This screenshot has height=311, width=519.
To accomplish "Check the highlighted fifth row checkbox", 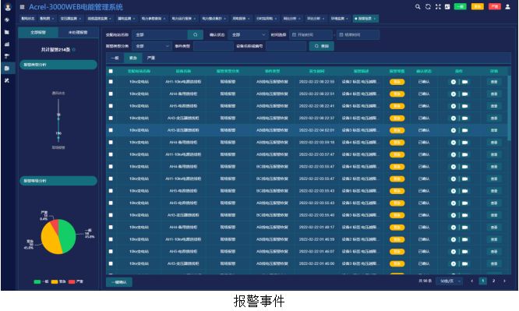I will 111,130.
